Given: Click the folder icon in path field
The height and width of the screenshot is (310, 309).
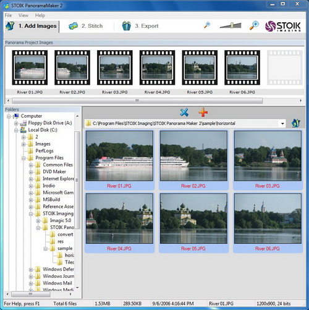Looking at the screenshot, I should 88,123.
